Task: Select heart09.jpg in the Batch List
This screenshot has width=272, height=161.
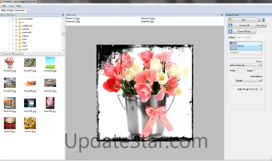Action: pos(147,22)
